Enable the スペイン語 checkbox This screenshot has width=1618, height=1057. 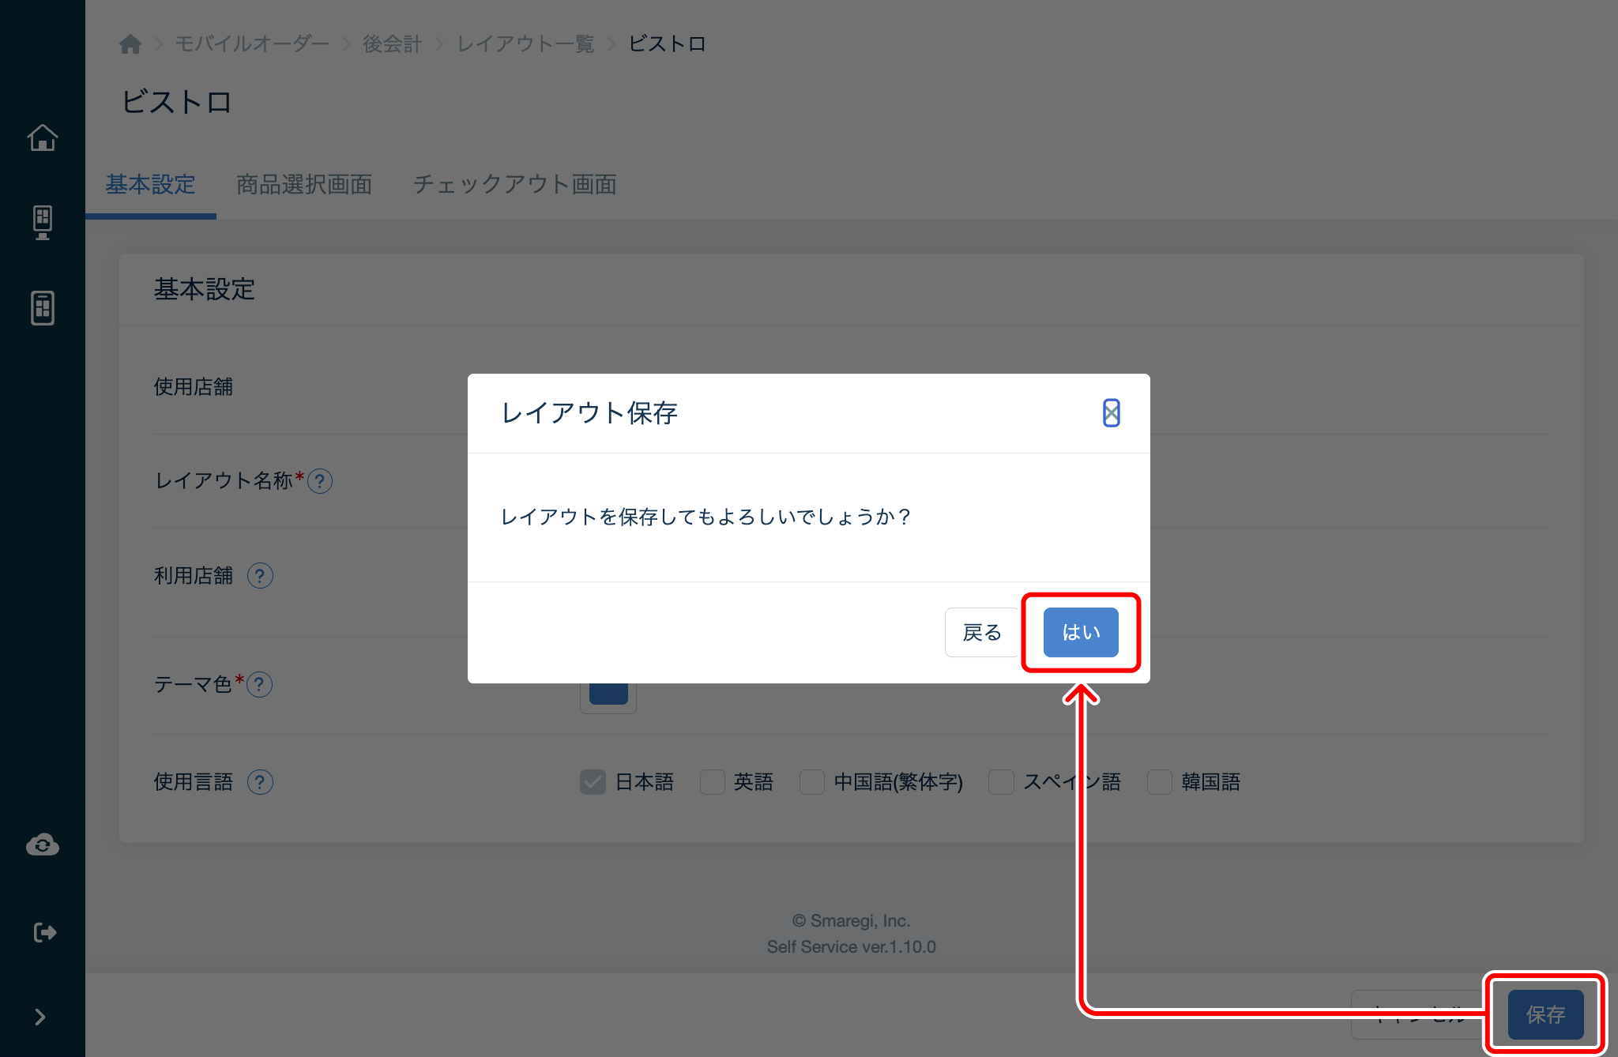click(x=1001, y=781)
